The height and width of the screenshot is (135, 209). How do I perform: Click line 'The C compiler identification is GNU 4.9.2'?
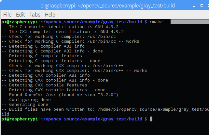pyautogui.click(x=60, y=27)
